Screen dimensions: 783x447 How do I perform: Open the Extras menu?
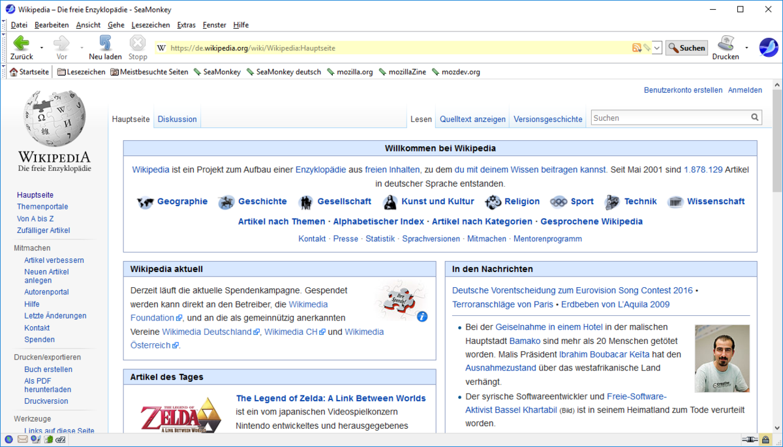[186, 25]
